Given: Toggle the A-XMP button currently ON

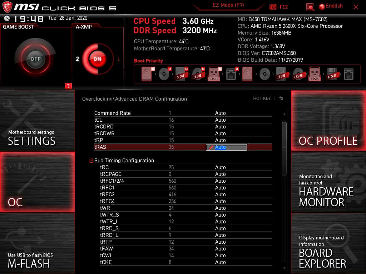Looking at the screenshot, I should (97, 59).
